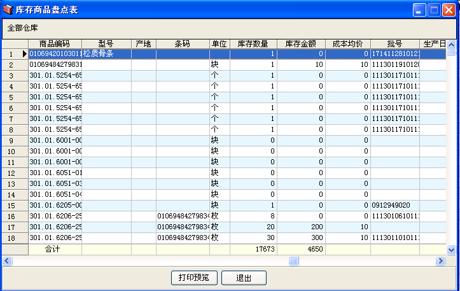Select row number 15 header
This screenshot has height=291, width=460.
pos(11,205)
